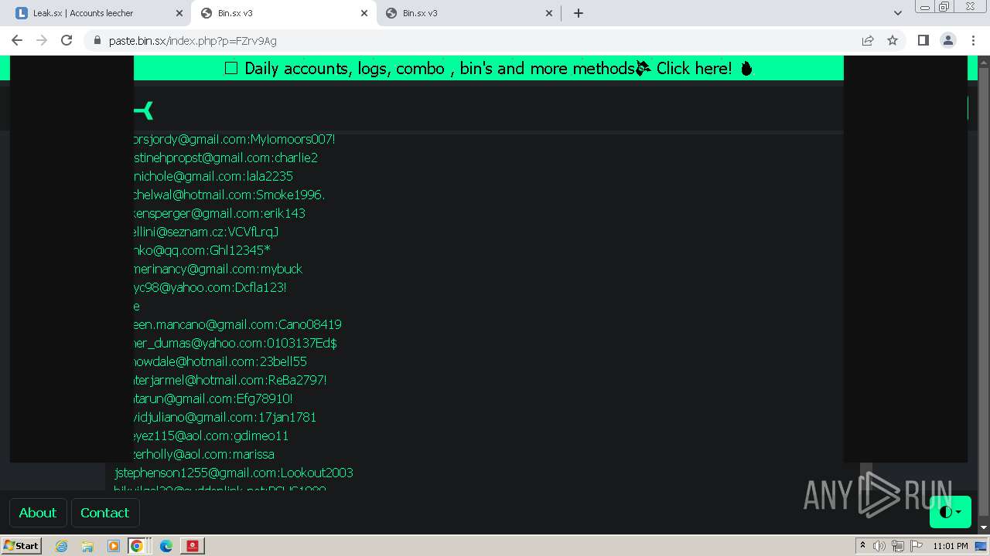Open Windows Media Player from taskbar
The width and height of the screenshot is (990, 556).
click(114, 546)
